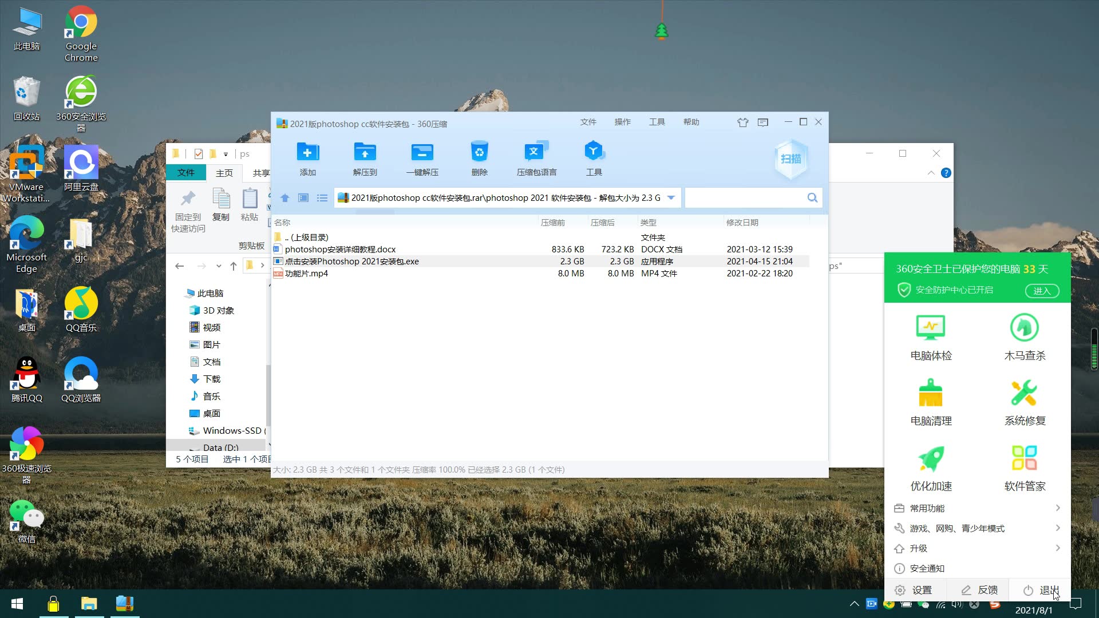Viewport: 1099px width, 618px height.
Task: Toggle checkbox icon in Explorer quick access toolbar
Action: tap(199, 154)
